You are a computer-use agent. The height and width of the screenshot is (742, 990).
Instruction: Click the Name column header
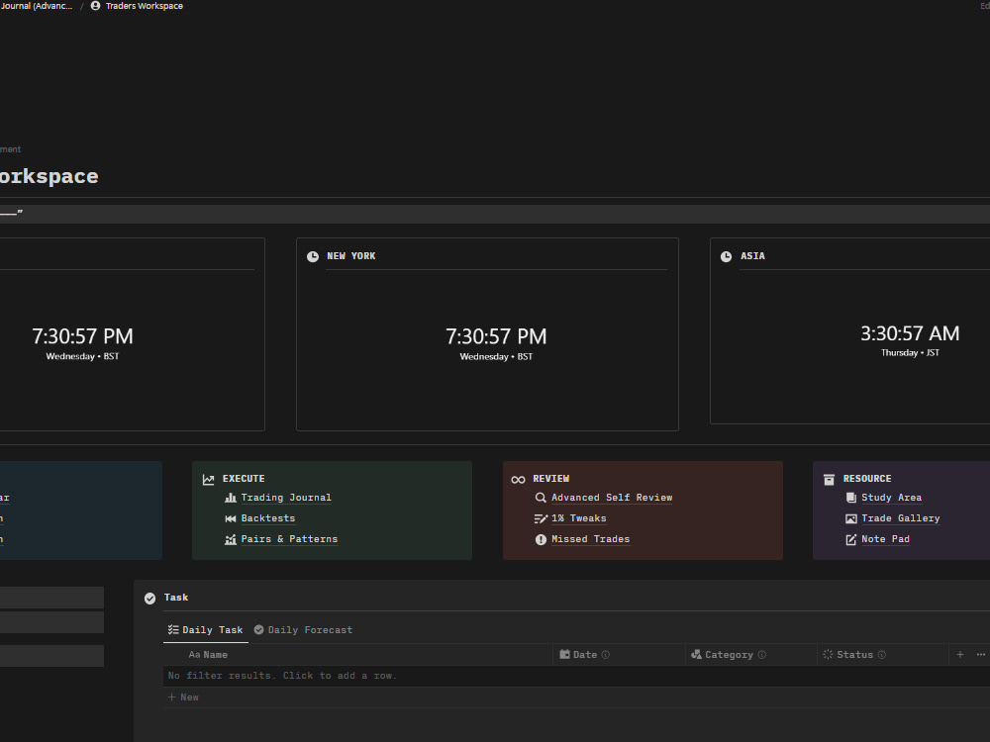pyautogui.click(x=358, y=655)
